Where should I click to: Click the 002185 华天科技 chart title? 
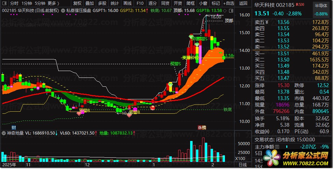pos(30,11)
